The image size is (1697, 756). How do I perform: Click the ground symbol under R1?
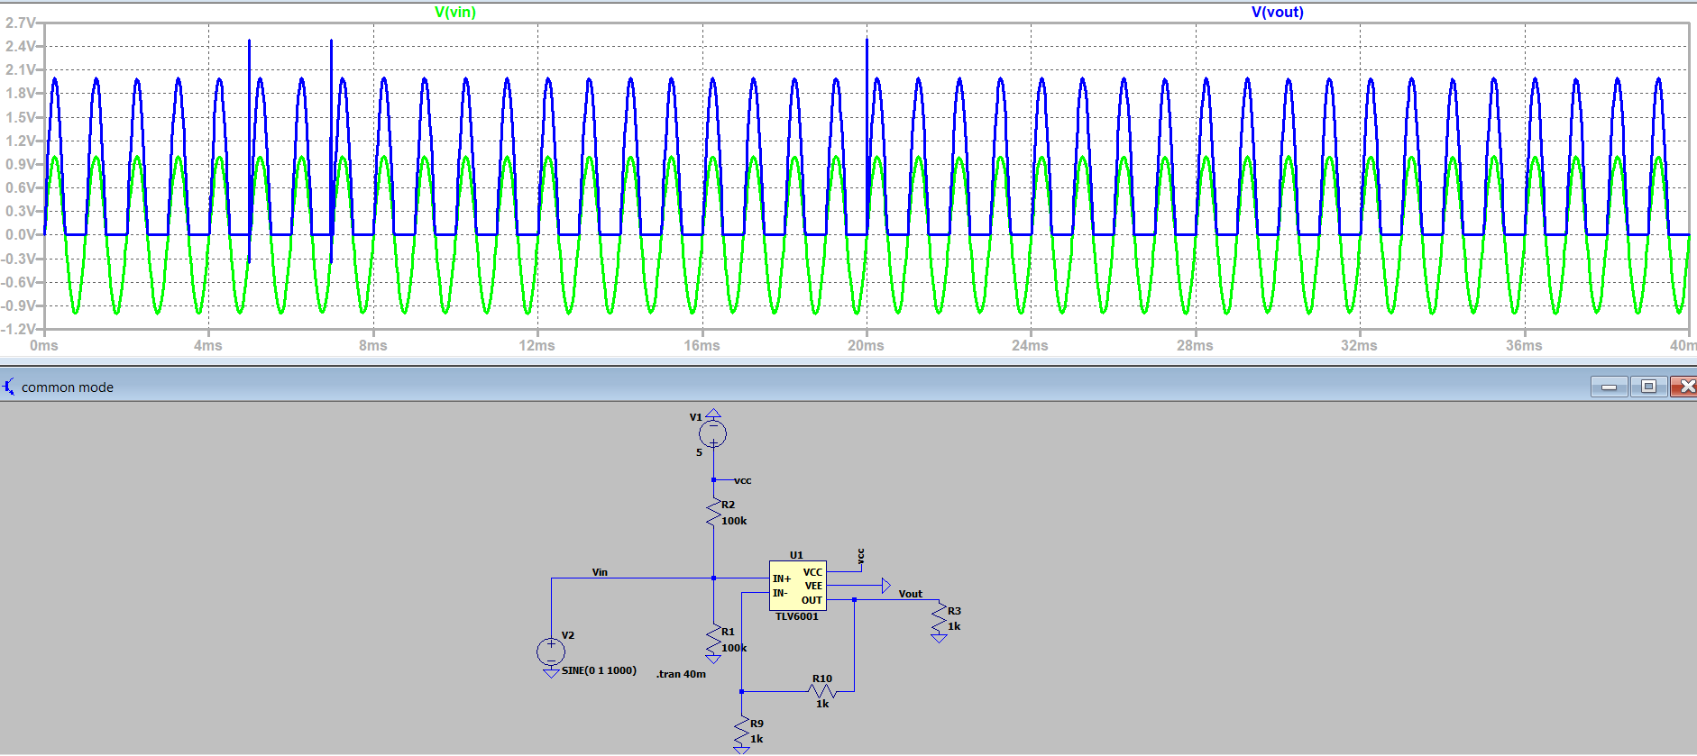pyautogui.click(x=713, y=660)
